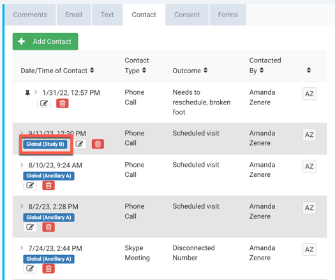
Task: Edit the 8/10/23 9:24 AM contact
Action: (x=30, y=185)
